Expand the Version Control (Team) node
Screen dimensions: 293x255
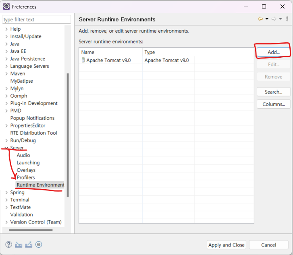[x=6, y=222]
